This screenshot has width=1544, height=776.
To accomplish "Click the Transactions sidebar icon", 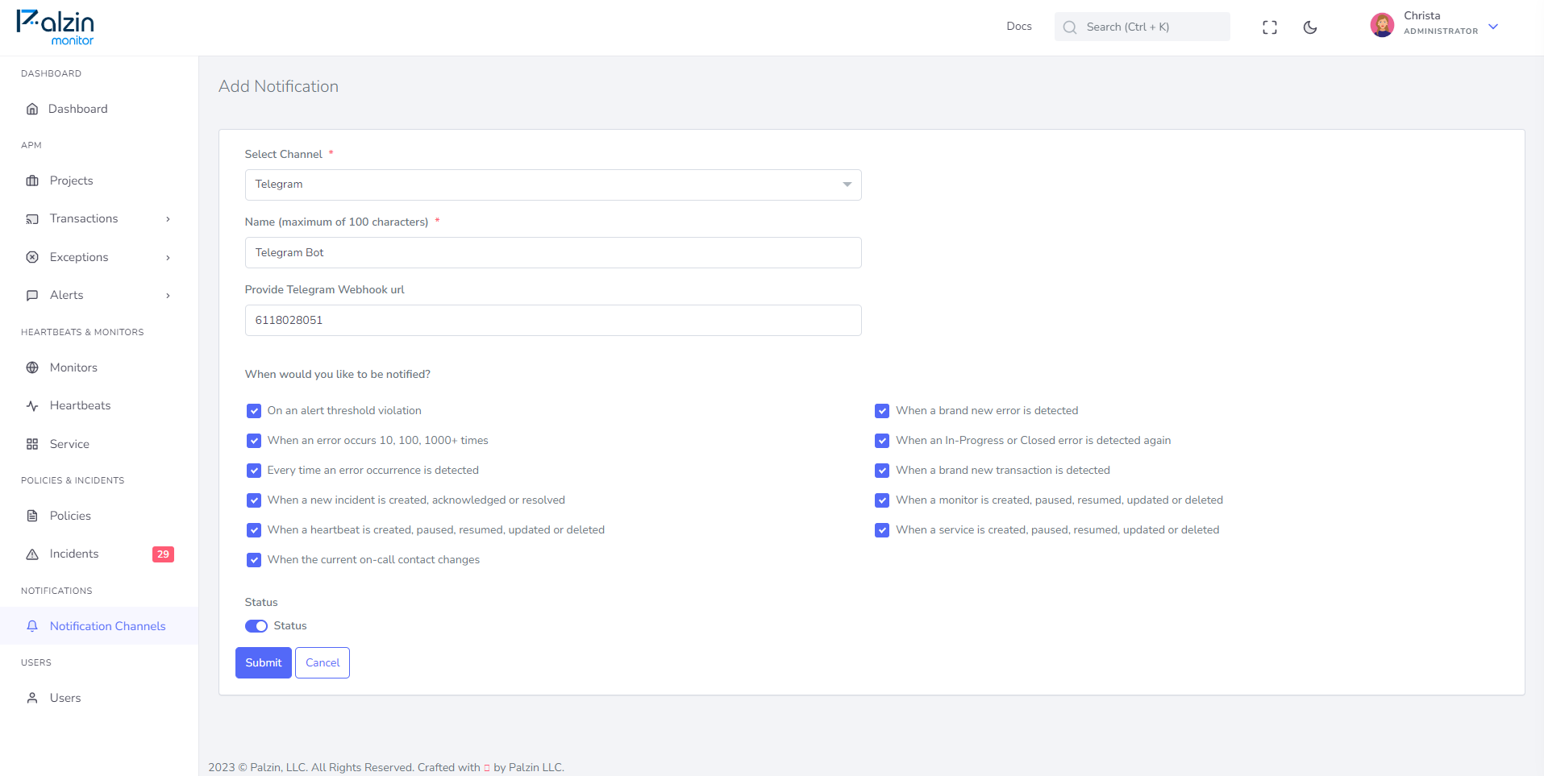I will tap(32, 219).
